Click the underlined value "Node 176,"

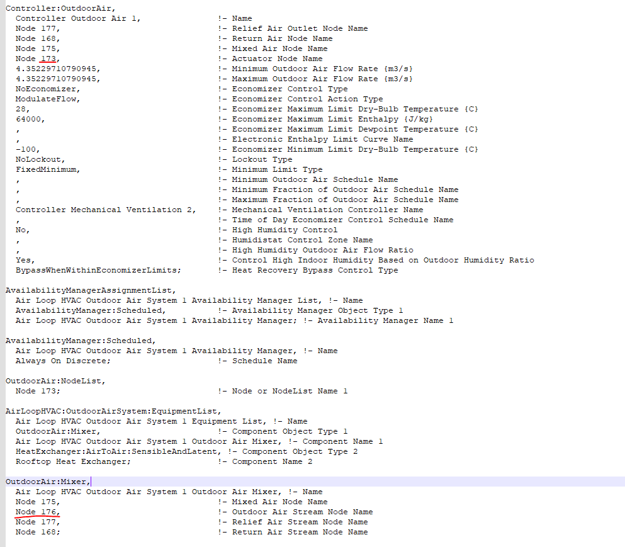coord(38,512)
